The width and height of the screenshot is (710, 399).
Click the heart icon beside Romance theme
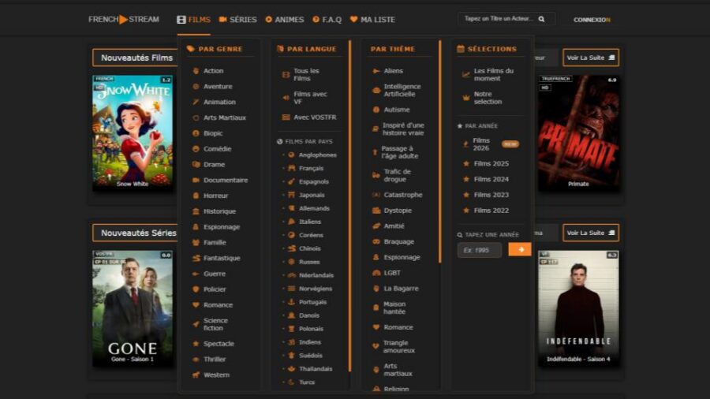pyautogui.click(x=376, y=327)
